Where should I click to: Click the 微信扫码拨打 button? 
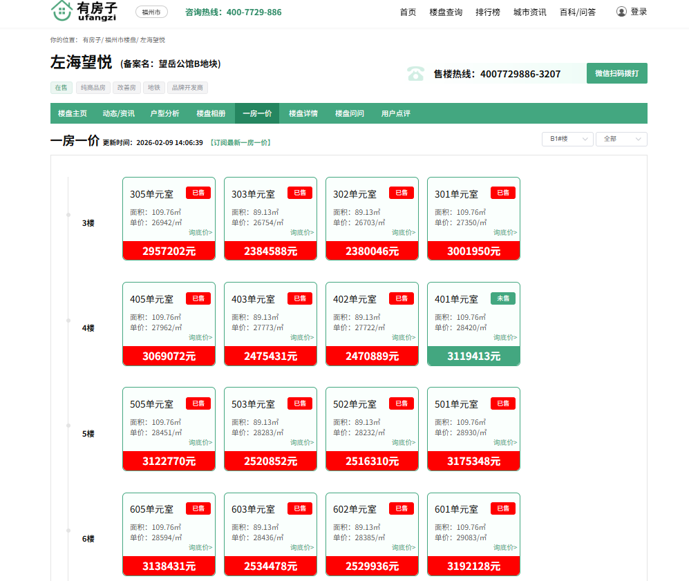(616, 73)
